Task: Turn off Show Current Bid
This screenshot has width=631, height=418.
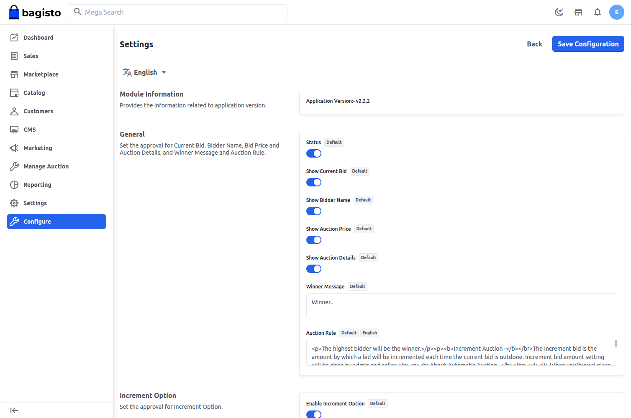Action: (314, 182)
